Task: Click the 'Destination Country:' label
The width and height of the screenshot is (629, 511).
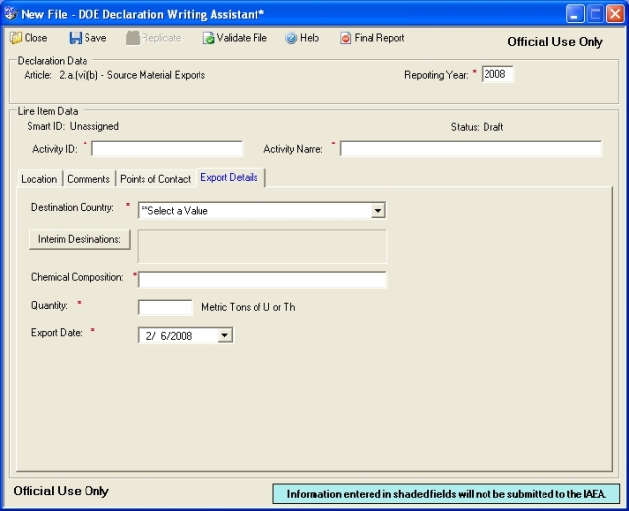Action: coord(73,207)
